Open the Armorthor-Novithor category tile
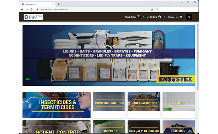This screenshot has height=134, width=218. pos(109,105)
